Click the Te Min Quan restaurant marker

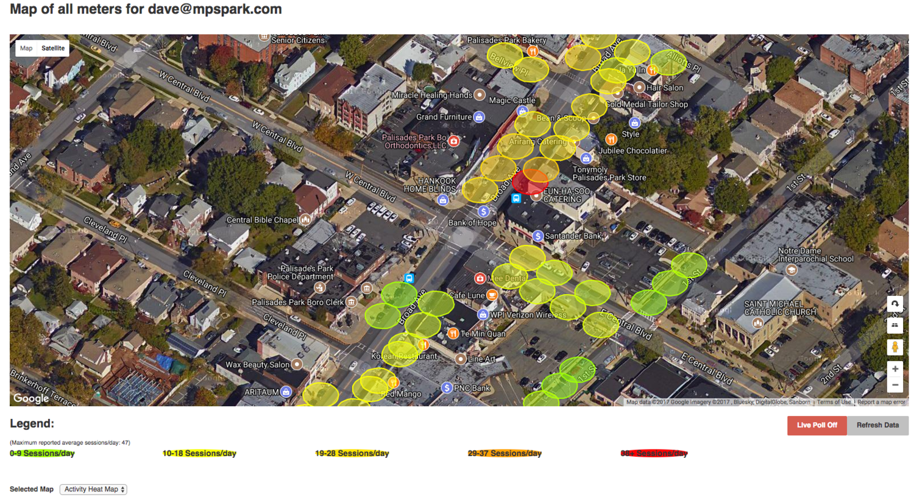point(453,333)
